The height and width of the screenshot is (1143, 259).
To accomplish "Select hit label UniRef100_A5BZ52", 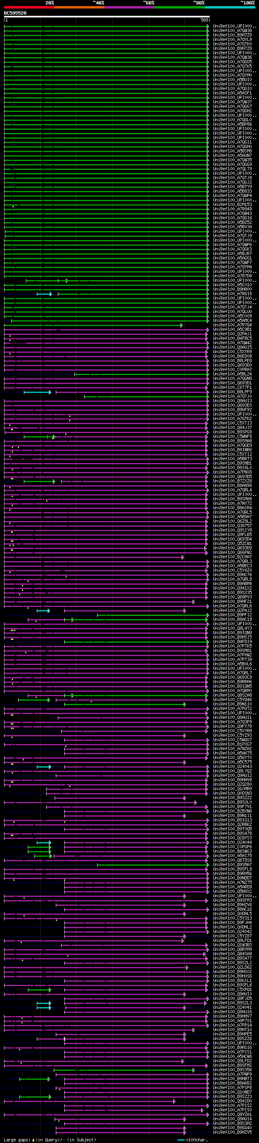I will point(232,222).
